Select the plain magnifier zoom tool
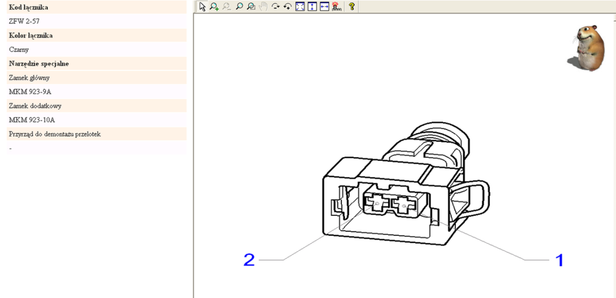 [239, 7]
